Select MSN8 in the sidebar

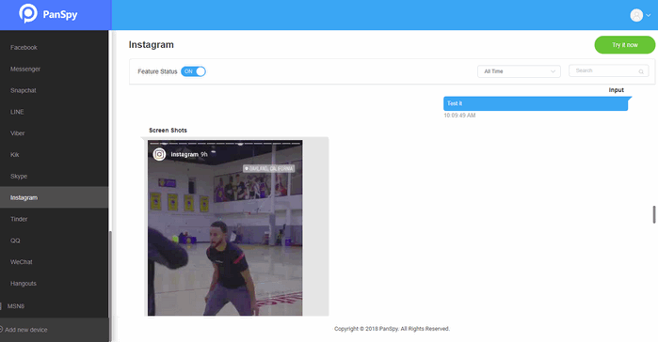[x=16, y=306]
